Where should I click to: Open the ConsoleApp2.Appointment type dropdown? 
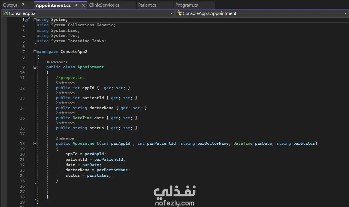tap(345, 13)
